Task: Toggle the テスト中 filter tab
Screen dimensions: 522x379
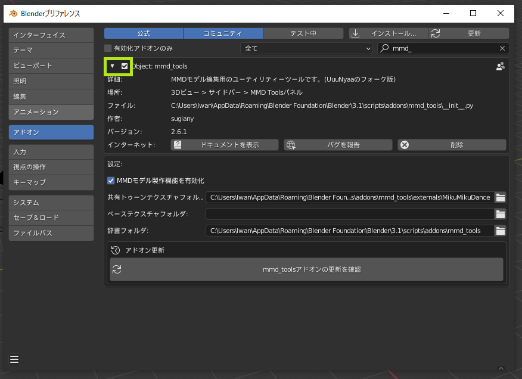Action: pos(303,33)
